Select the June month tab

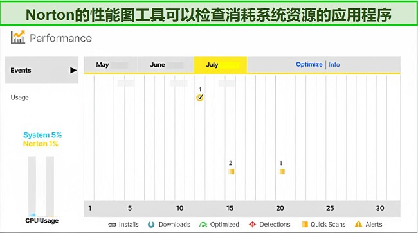click(x=166, y=65)
